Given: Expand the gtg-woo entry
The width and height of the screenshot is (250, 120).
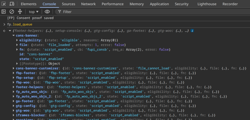Looking at the screenshot, I should pyautogui.click(x=14, y=111).
